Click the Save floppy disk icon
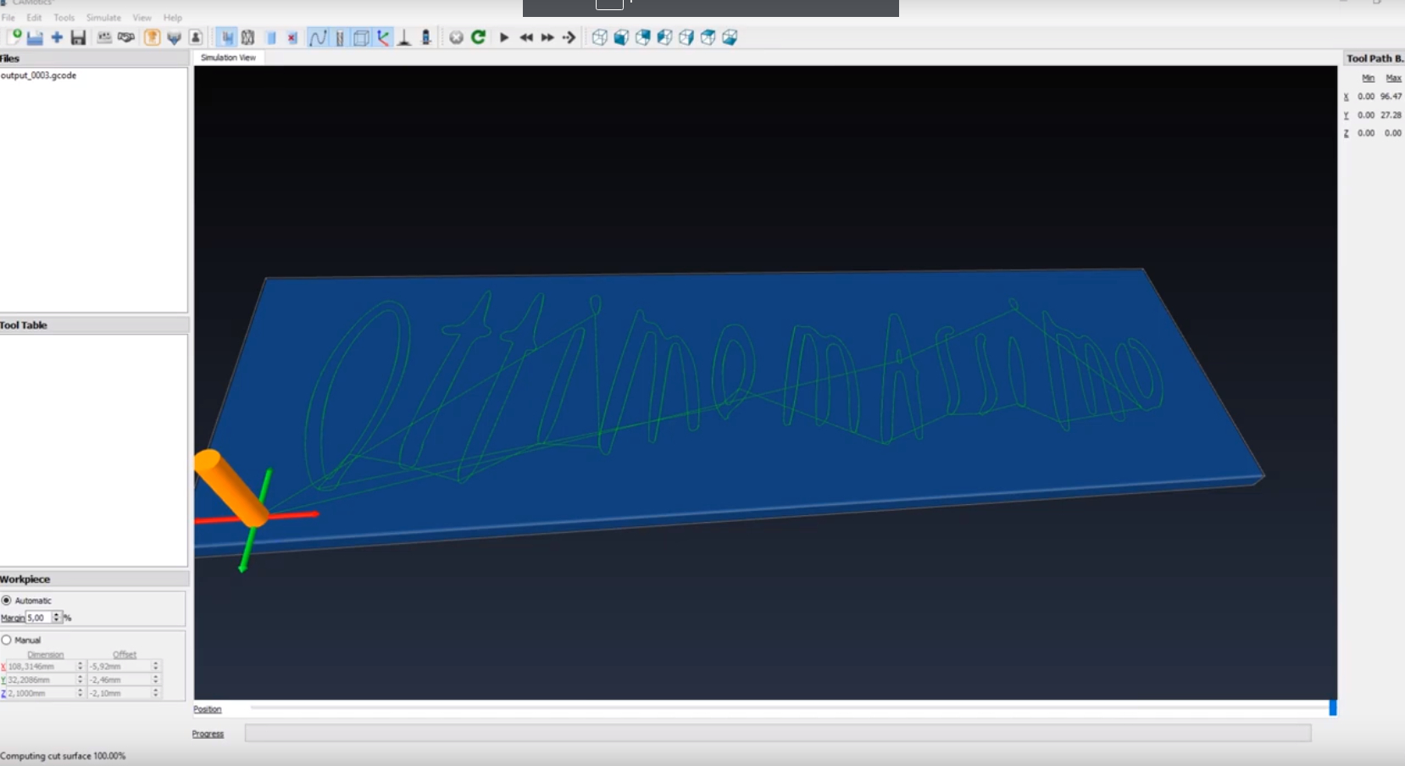1405x766 pixels. click(78, 37)
